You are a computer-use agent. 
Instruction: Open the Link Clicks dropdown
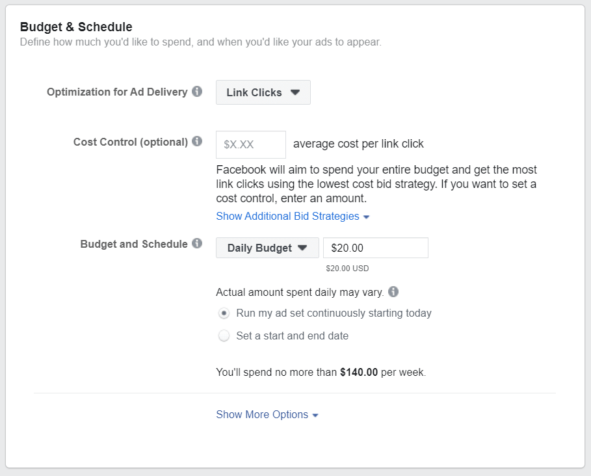(x=263, y=92)
